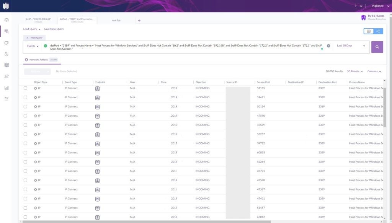Click the Save New Query link
This screenshot has width=392, height=223.
pyautogui.click(x=54, y=29)
